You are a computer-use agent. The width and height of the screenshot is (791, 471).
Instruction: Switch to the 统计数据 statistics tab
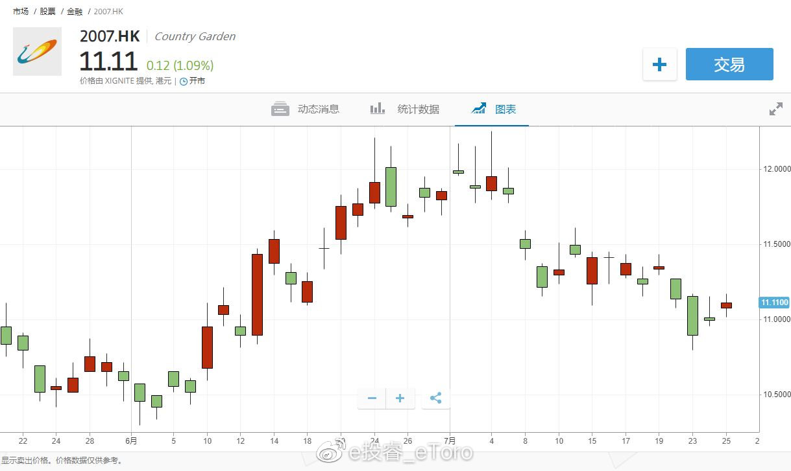(418, 109)
